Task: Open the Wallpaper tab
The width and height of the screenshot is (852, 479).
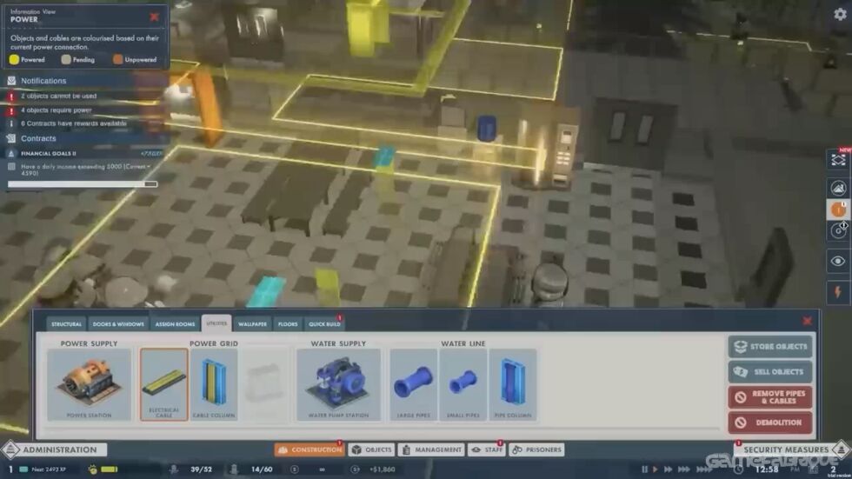Action: pos(253,323)
